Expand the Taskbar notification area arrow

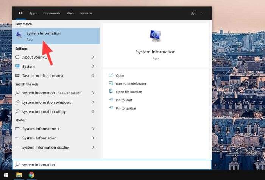coord(93,75)
